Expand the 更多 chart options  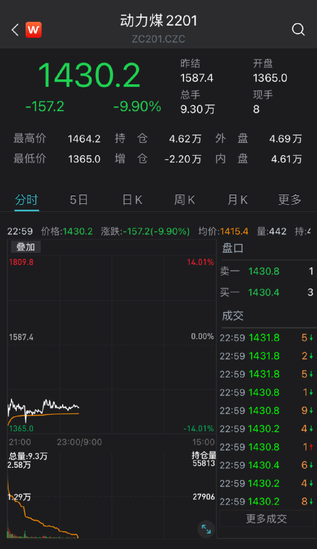(290, 200)
